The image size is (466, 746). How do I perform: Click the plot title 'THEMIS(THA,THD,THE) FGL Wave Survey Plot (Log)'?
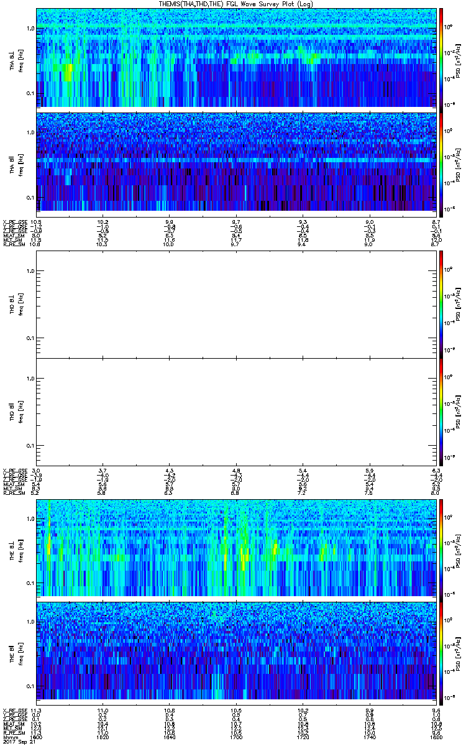point(235,4)
